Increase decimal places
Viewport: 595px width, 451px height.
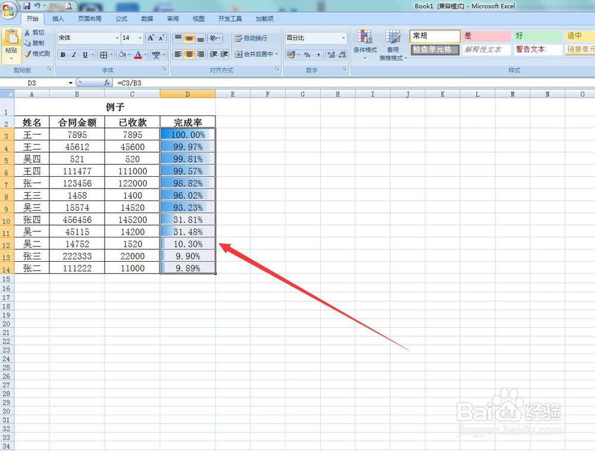331,55
